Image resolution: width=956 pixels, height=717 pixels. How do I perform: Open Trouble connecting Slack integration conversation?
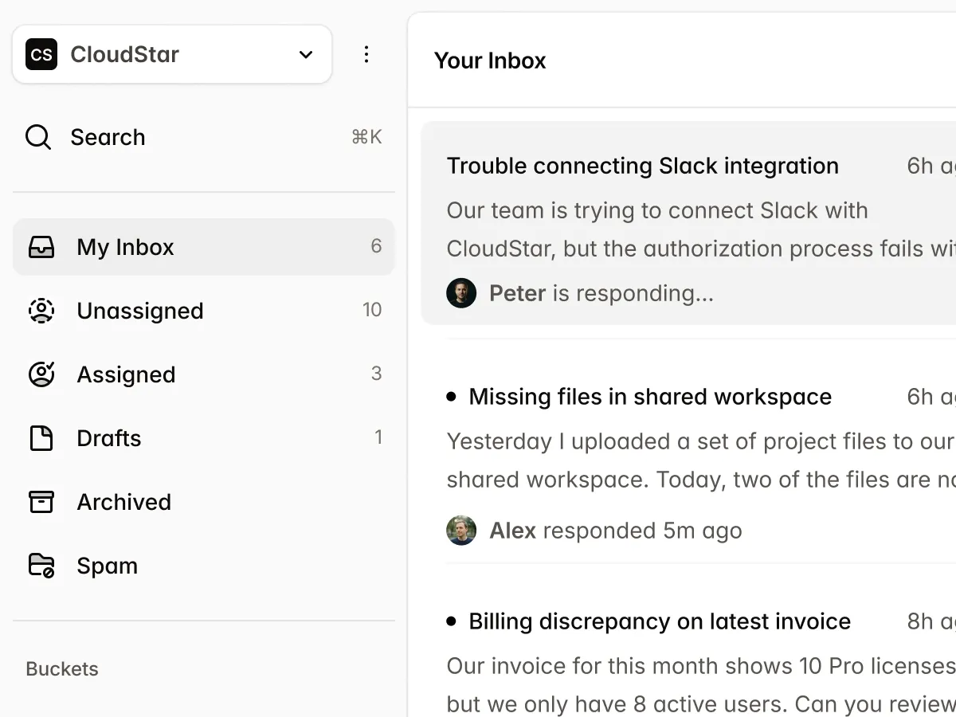[642, 166]
